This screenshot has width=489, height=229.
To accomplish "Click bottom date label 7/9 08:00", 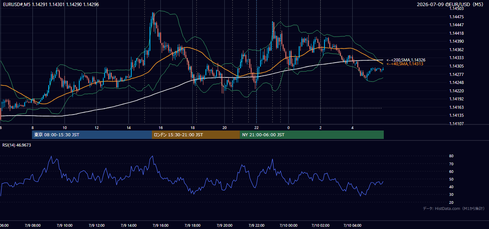I will click(33, 226).
